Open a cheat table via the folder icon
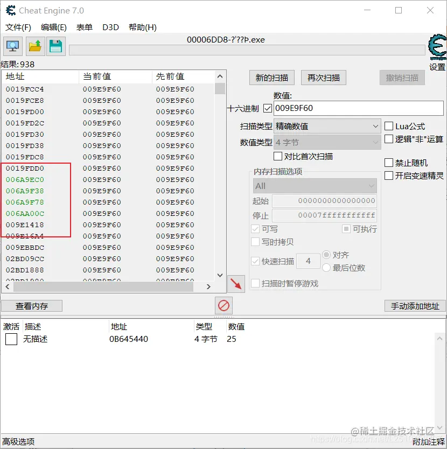Image resolution: width=447 pixels, height=449 pixels. (x=34, y=46)
